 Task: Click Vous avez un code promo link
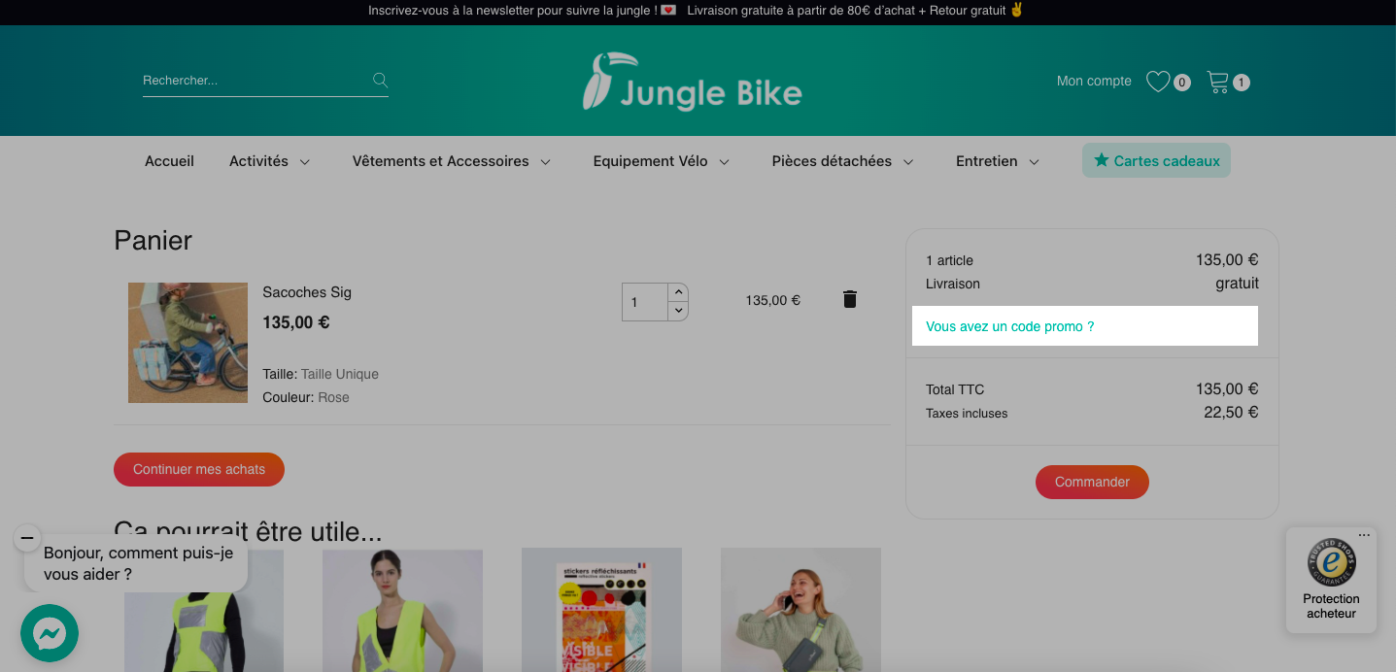[x=1010, y=326]
